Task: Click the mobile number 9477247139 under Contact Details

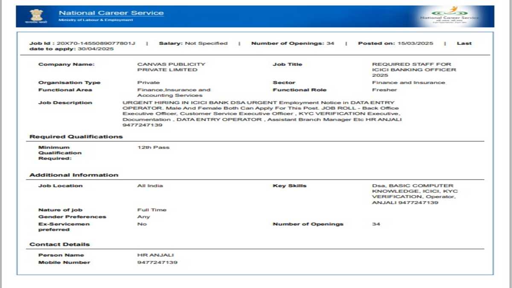Action: point(157,262)
